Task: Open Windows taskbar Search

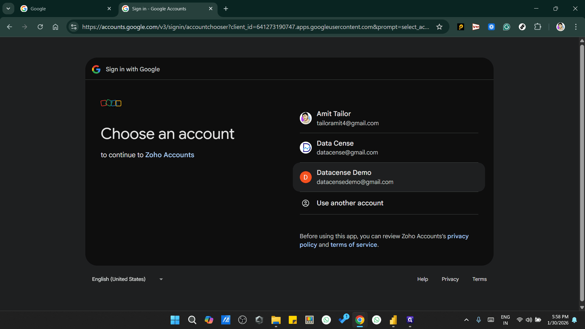Action: (192, 320)
